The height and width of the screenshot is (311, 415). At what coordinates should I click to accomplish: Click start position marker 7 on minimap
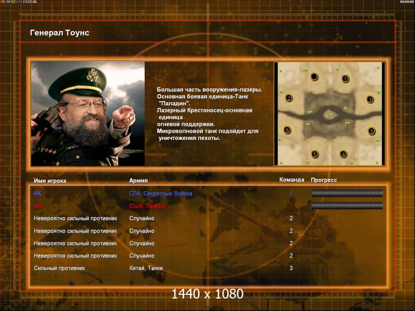pos(345,79)
